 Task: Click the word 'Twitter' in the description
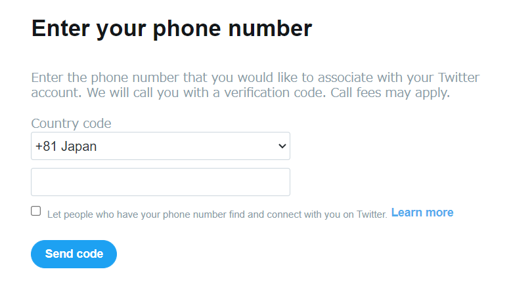[457, 77]
